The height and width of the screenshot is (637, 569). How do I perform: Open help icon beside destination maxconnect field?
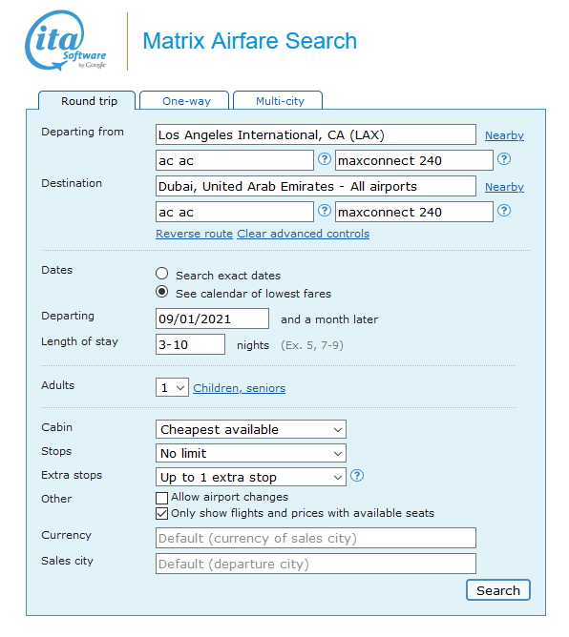(504, 211)
